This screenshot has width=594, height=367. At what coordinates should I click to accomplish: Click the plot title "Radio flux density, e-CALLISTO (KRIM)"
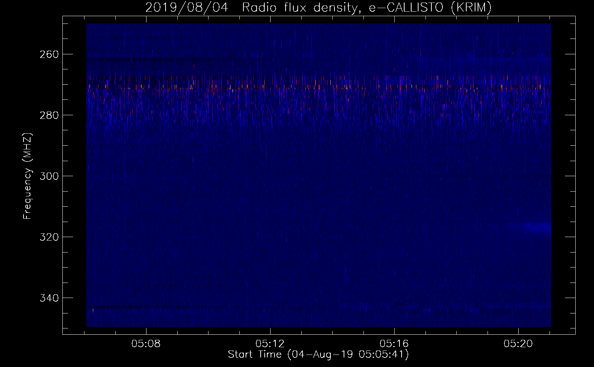[x=366, y=8]
